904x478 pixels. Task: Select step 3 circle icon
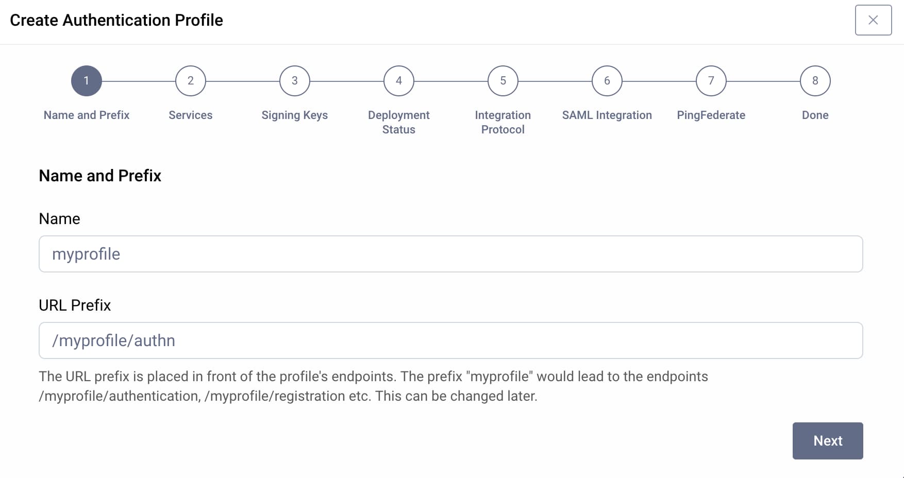tap(295, 81)
